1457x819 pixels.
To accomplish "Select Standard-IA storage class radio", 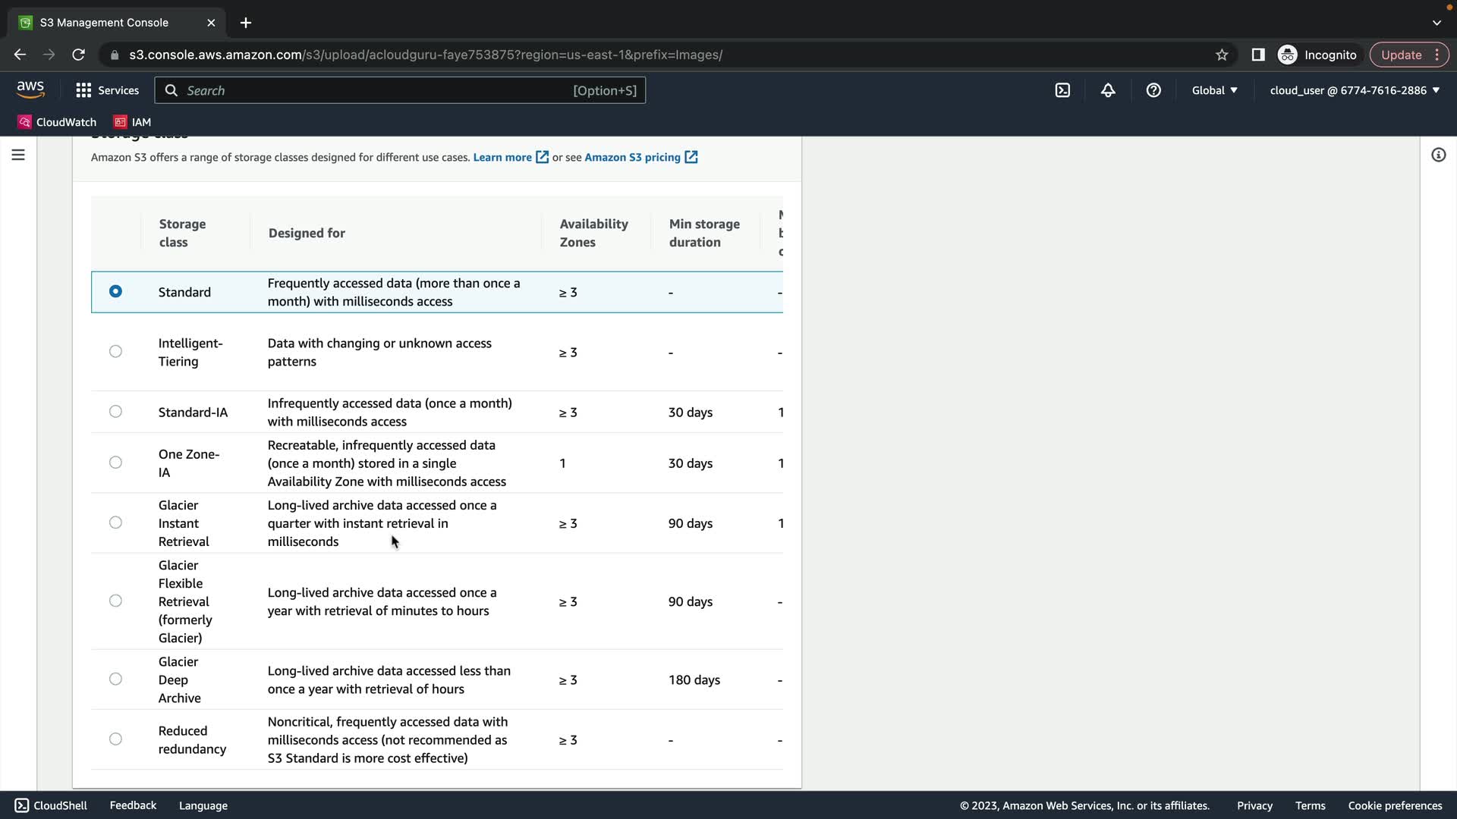I will pyautogui.click(x=115, y=411).
